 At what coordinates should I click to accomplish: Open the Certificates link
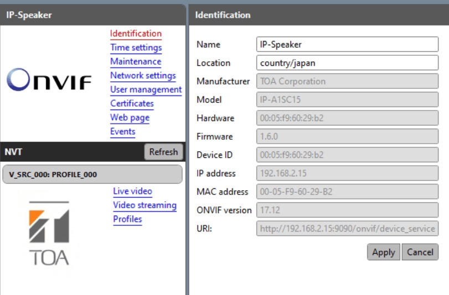pos(132,103)
